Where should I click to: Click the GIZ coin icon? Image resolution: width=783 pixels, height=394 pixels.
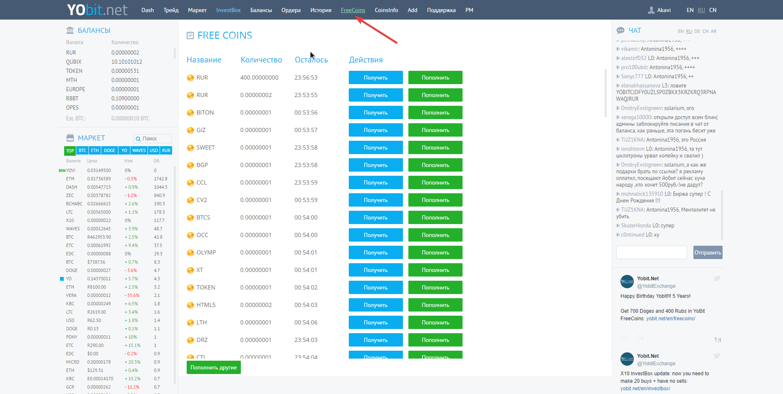[x=190, y=130]
